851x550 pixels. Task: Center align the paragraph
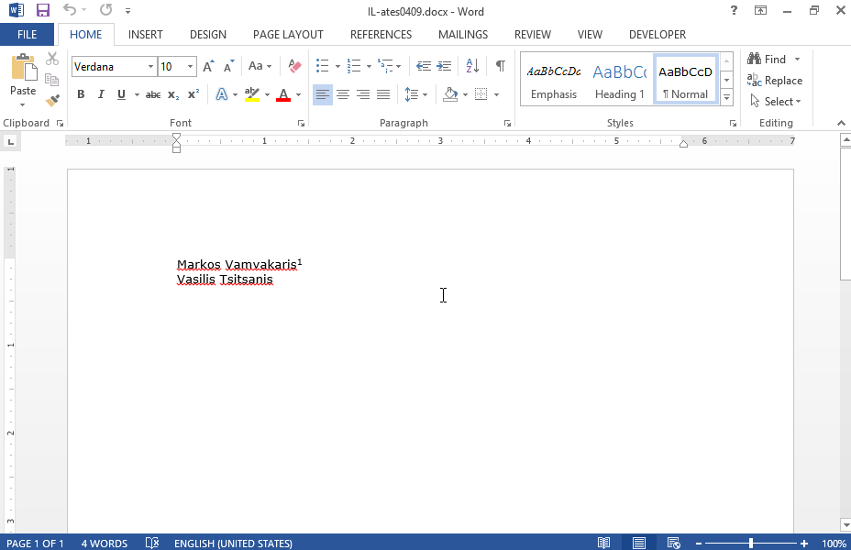[x=342, y=95]
